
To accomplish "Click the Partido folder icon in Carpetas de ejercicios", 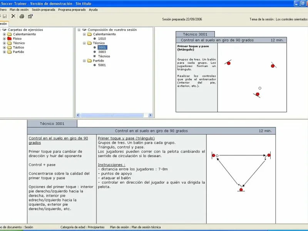I will tap(9, 52).
